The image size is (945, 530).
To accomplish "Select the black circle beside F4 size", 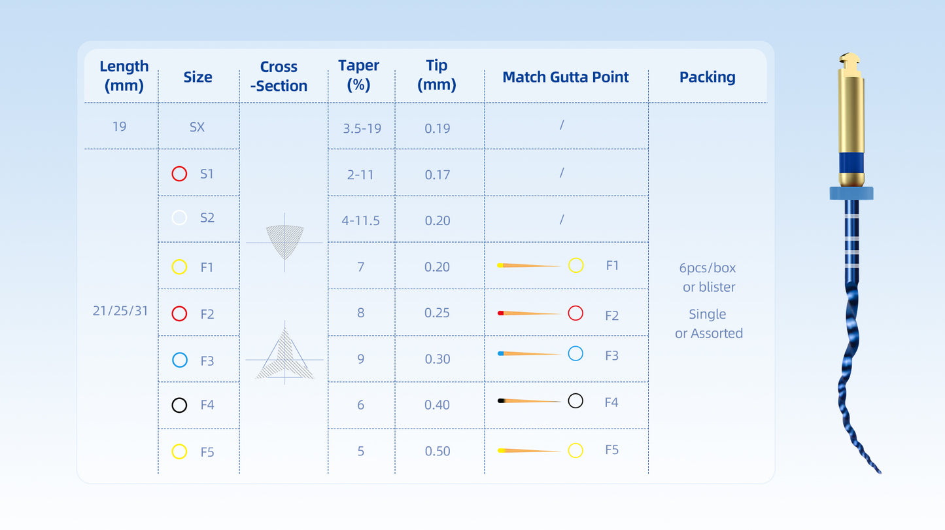I will pos(179,405).
